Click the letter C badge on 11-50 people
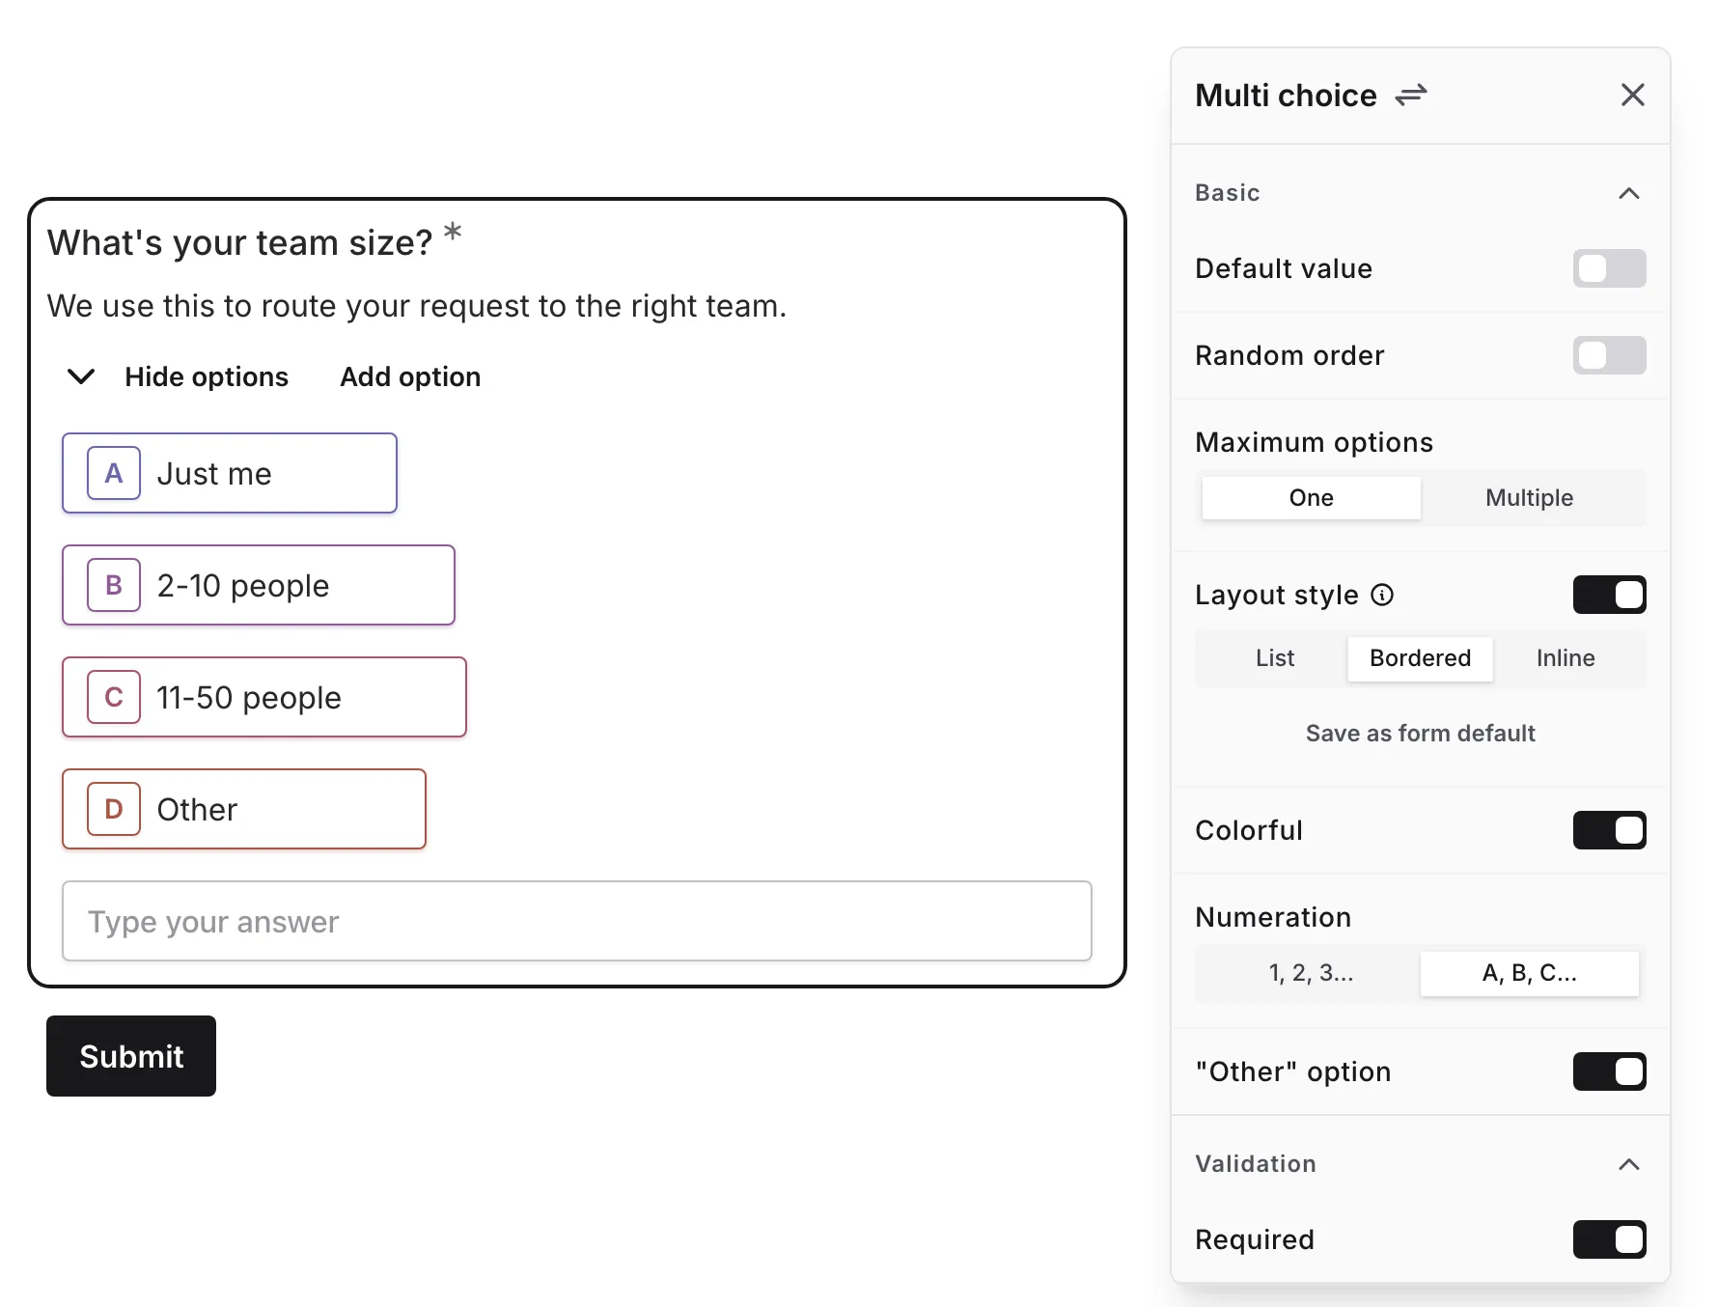This screenshot has height=1307, width=1718. (x=114, y=697)
